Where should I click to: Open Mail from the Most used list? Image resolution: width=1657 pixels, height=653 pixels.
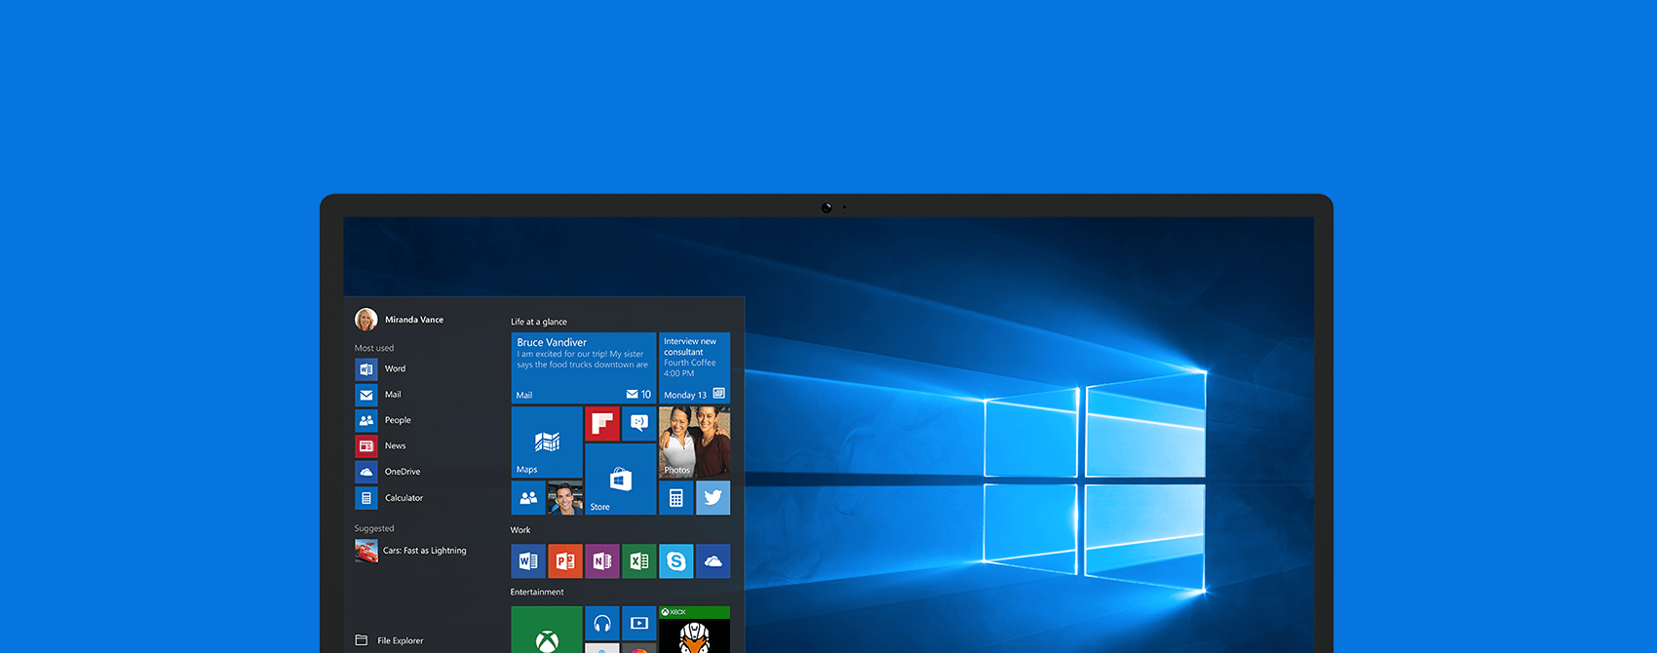tap(378, 395)
